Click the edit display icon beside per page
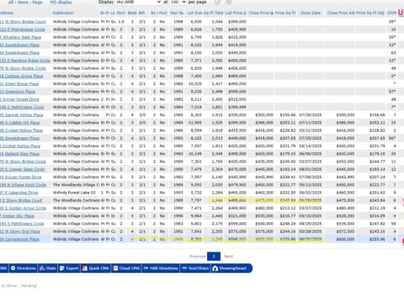Screen dimensions: 404x303 [217, 3]
